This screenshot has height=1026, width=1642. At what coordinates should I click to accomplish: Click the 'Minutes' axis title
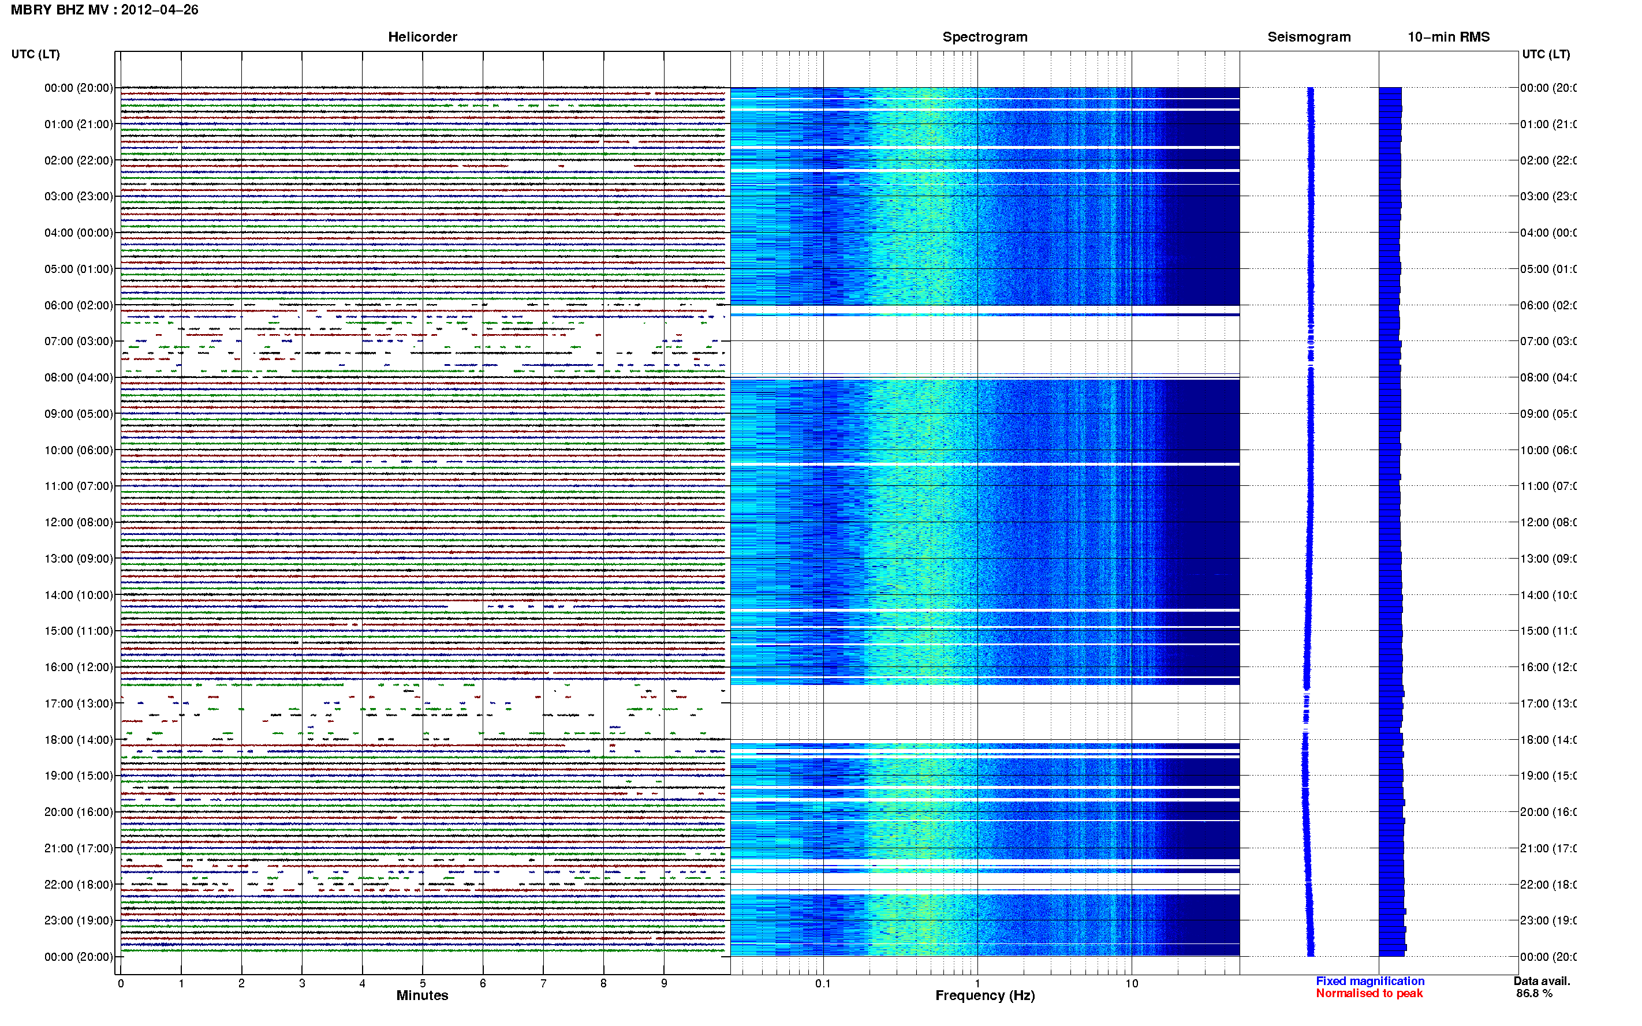pyautogui.click(x=422, y=995)
